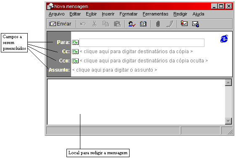Click the Cco hidden copy field
This screenshot has height=158, width=236.
144,61
